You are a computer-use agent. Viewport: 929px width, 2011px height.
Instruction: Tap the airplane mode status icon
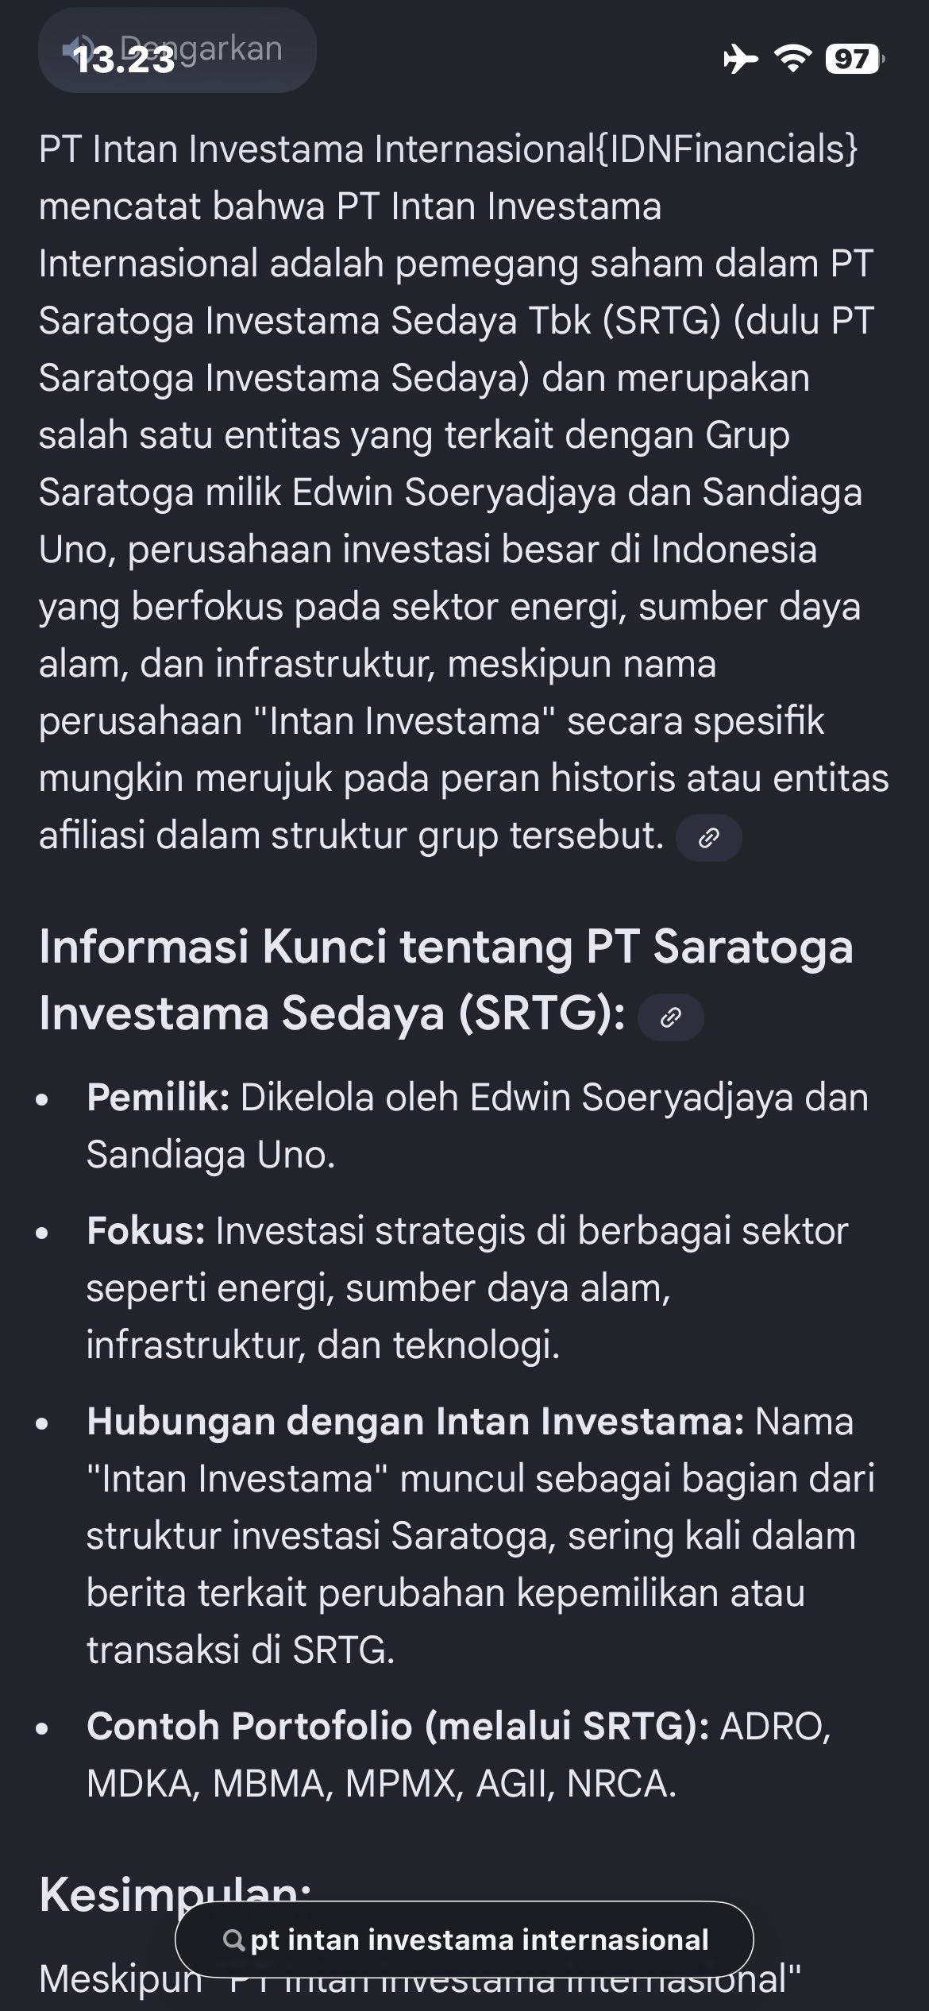click(x=740, y=59)
